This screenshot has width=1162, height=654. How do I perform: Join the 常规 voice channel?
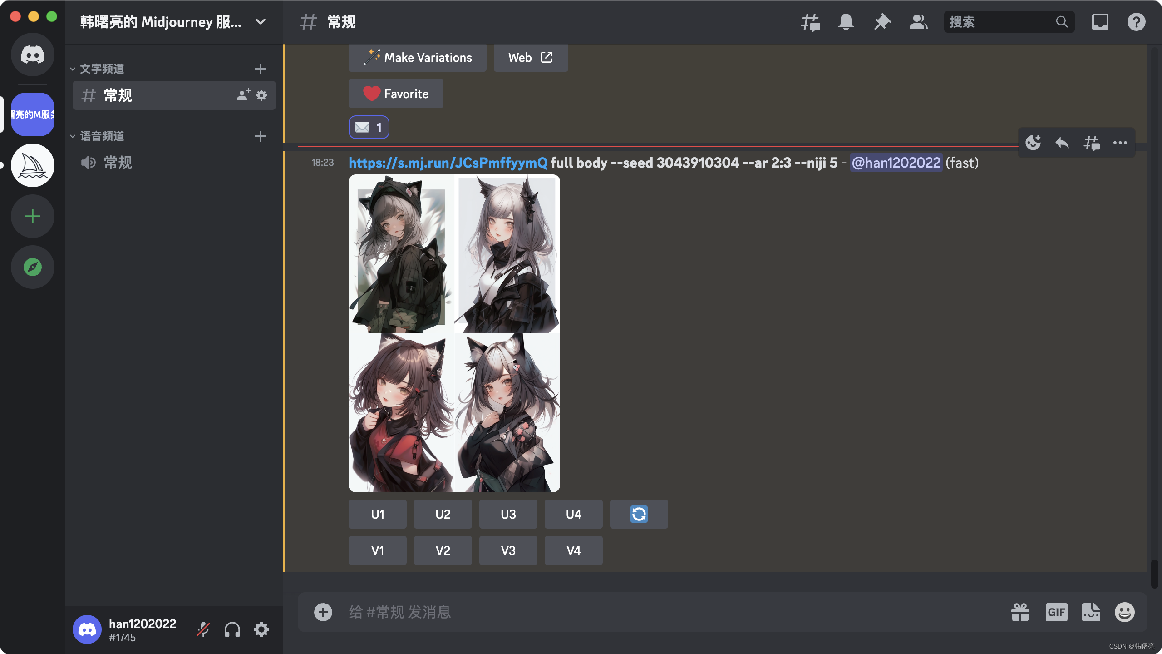coord(118,163)
